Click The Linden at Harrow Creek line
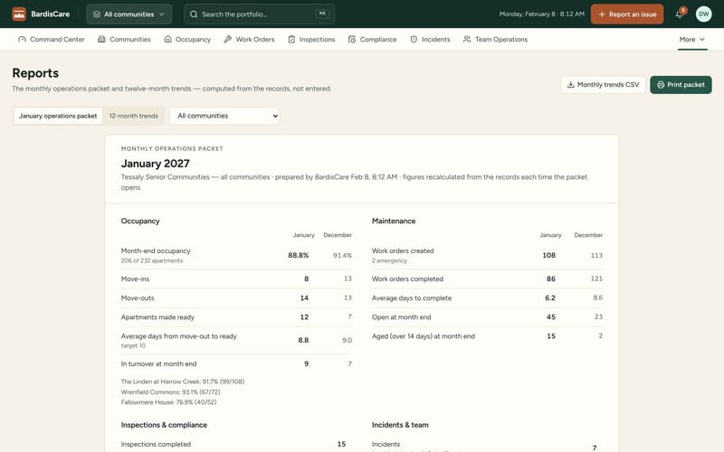Image resolution: width=724 pixels, height=452 pixels. (183, 381)
